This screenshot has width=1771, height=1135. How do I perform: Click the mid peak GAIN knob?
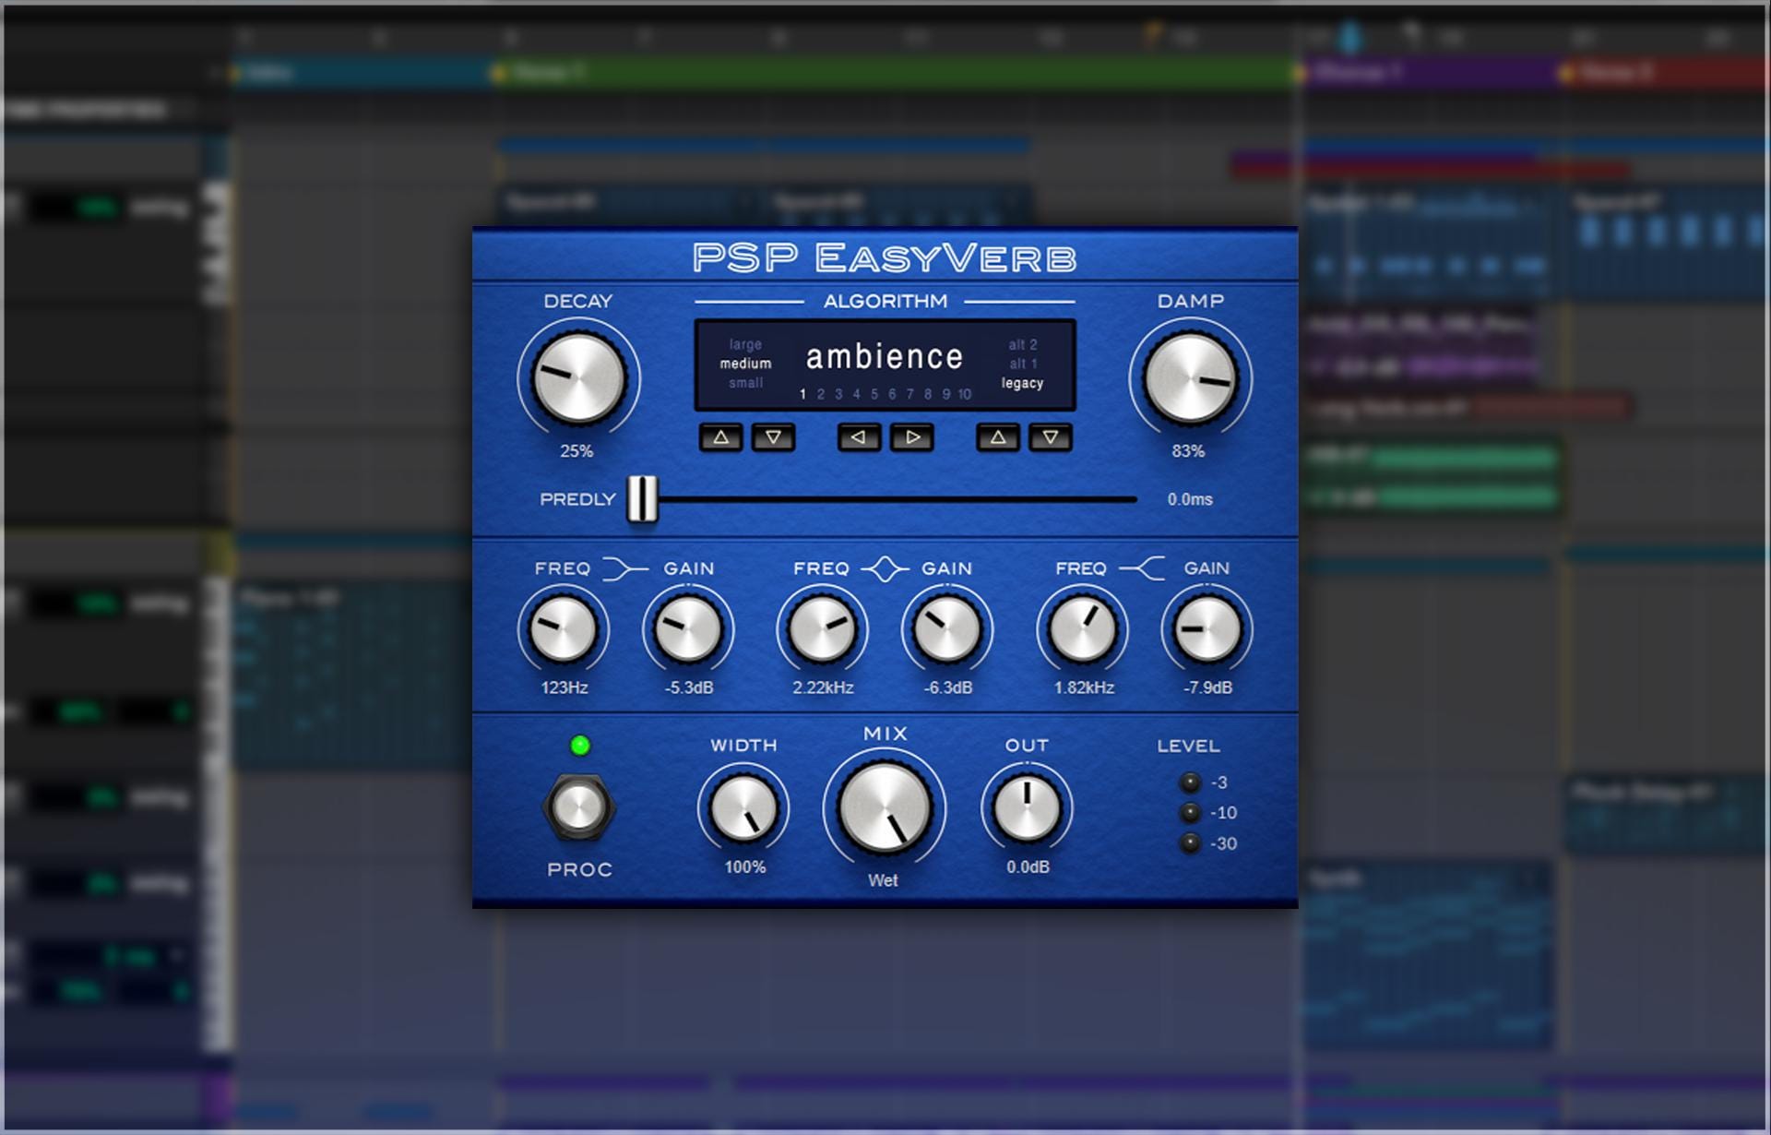[x=947, y=629]
